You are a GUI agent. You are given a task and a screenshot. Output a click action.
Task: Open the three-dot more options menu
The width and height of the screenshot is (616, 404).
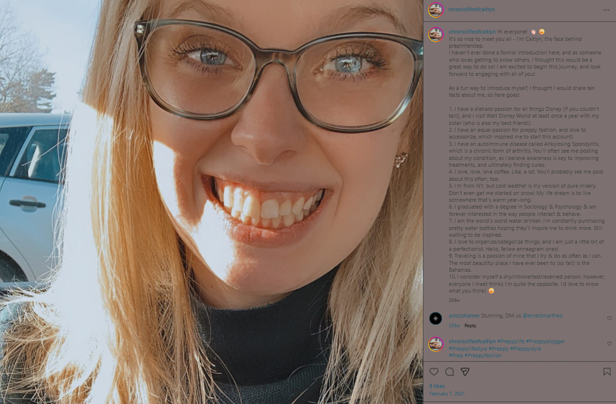tap(606, 10)
